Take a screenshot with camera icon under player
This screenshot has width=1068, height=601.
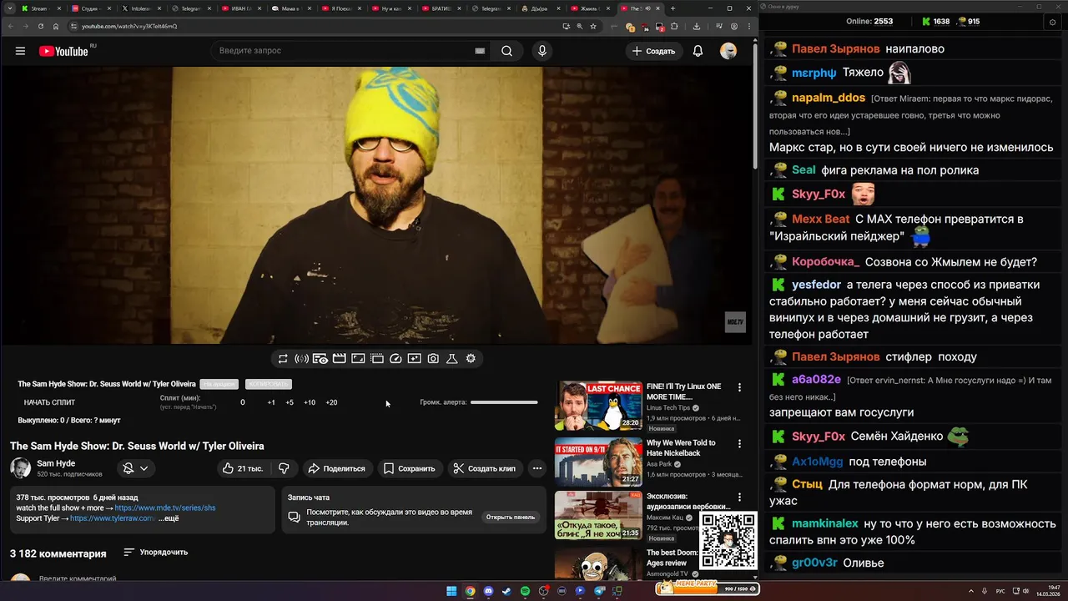(433, 359)
